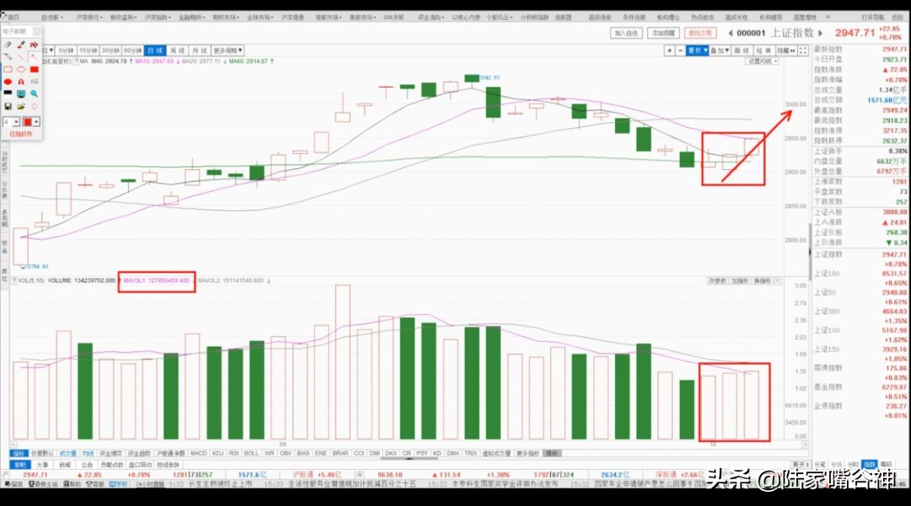Viewport: 911px width, 506px height.
Task: Click the 添加提醒 button
Action: click(x=664, y=33)
